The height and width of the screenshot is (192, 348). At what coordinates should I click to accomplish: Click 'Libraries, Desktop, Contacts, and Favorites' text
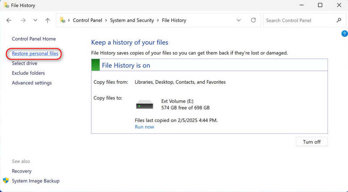pyautogui.click(x=180, y=82)
